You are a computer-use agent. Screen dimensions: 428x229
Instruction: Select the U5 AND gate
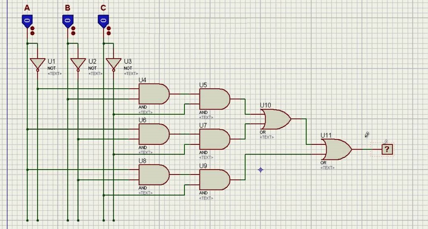pos(214,99)
